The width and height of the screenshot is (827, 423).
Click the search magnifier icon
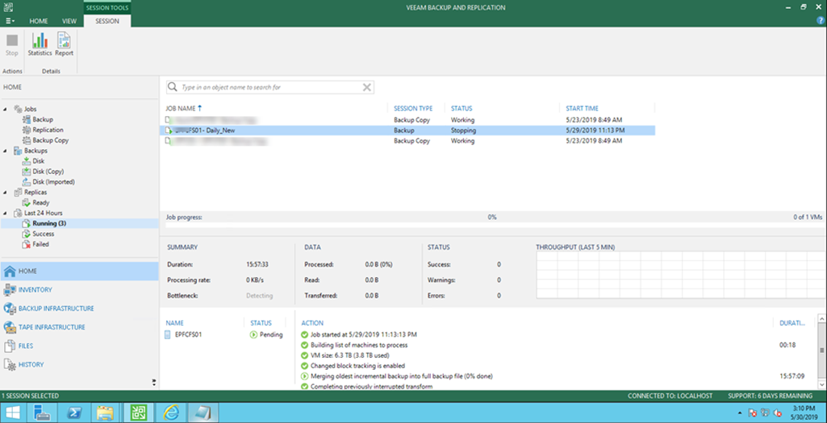tap(173, 88)
